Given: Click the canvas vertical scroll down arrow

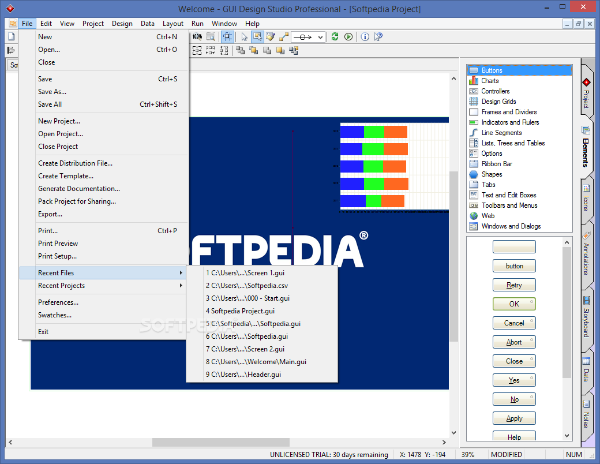Looking at the screenshot, I should click(x=453, y=433).
